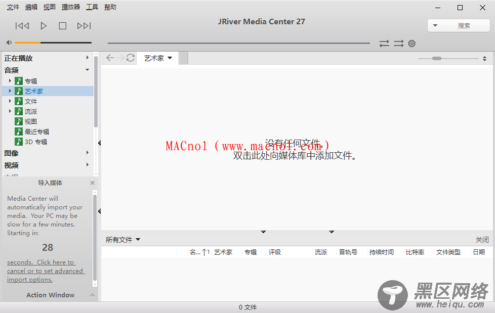Sort by 日期 column header

pyautogui.click(x=479, y=252)
